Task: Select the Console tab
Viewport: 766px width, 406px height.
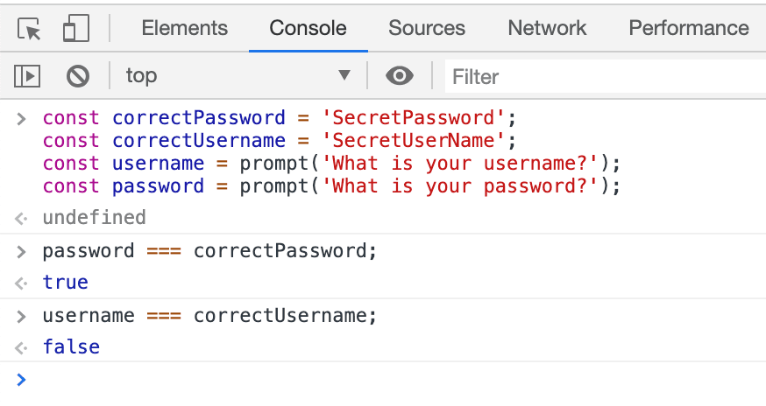Action: tap(308, 28)
